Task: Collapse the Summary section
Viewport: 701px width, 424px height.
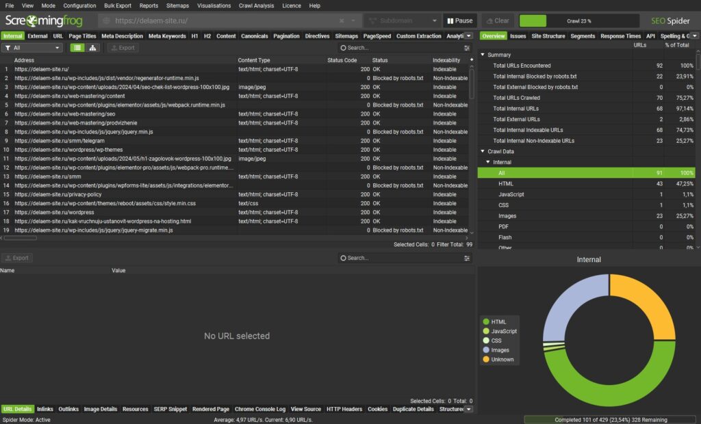Action: (x=483, y=55)
